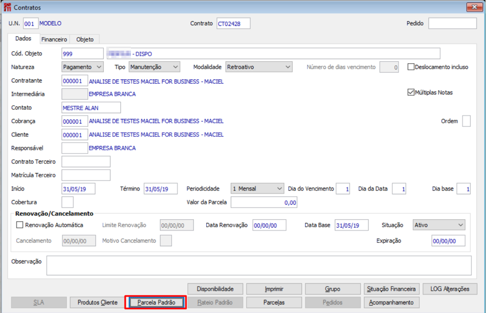Uncheck Múltiplas Notas checkbox

411,92
